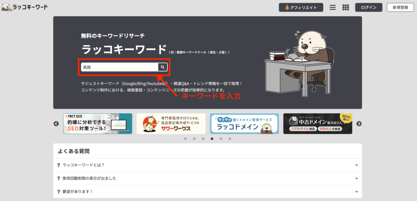Open the ラッコドメイン banner

244,123
